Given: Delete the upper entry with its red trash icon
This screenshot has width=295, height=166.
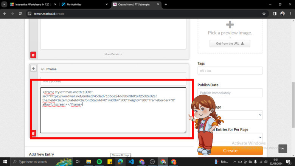Looking at the screenshot, I should [x=33, y=55].
